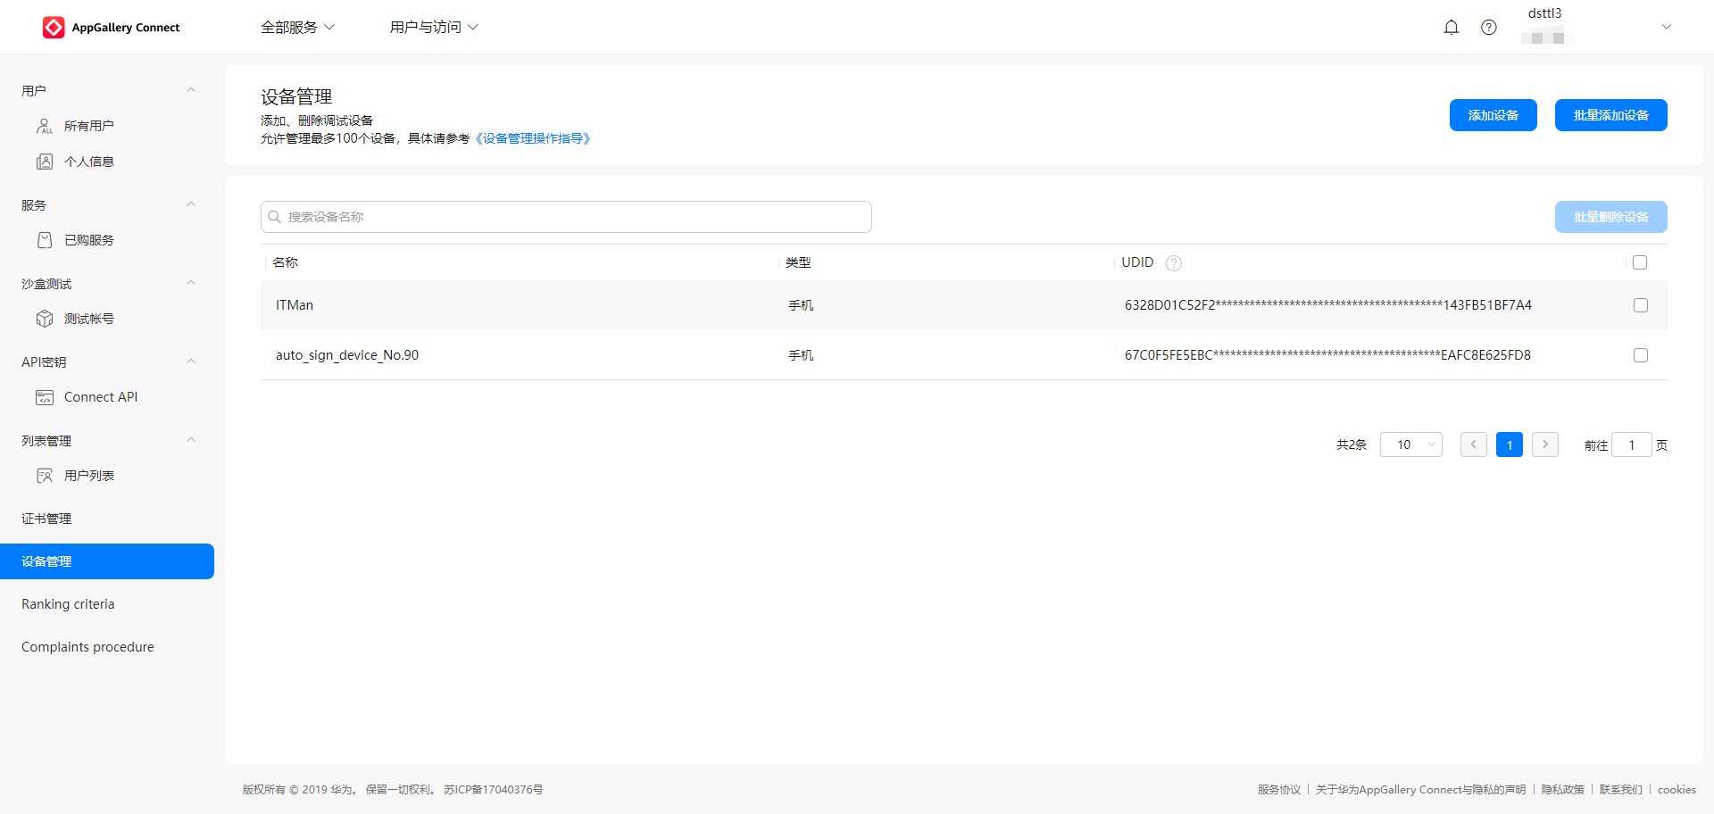Open 已购服务 in the sidebar

click(88, 240)
